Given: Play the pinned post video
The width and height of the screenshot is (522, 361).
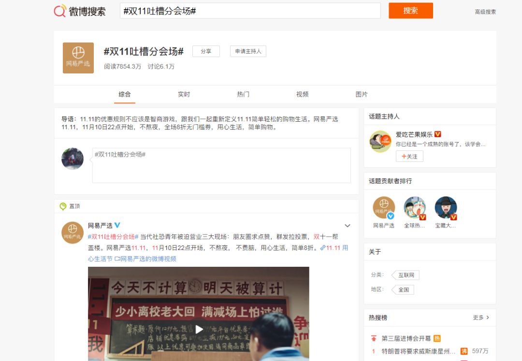Looking at the screenshot, I should tap(199, 329).
